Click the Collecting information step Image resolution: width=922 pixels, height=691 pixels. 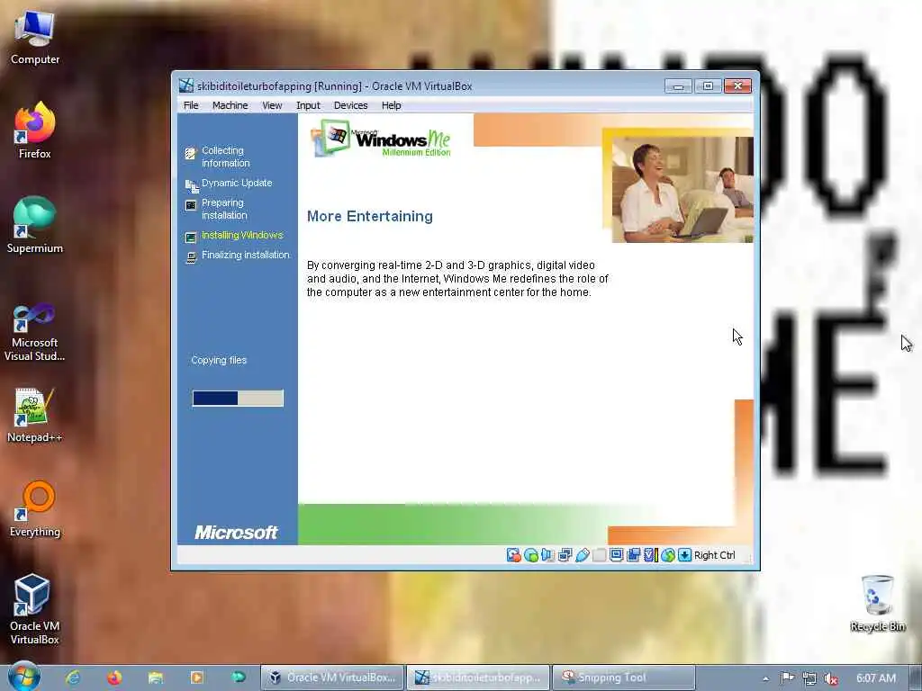[225, 157]
